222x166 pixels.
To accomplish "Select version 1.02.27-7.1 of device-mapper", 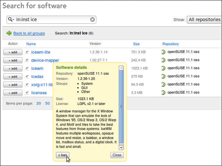I will point(98,60).
